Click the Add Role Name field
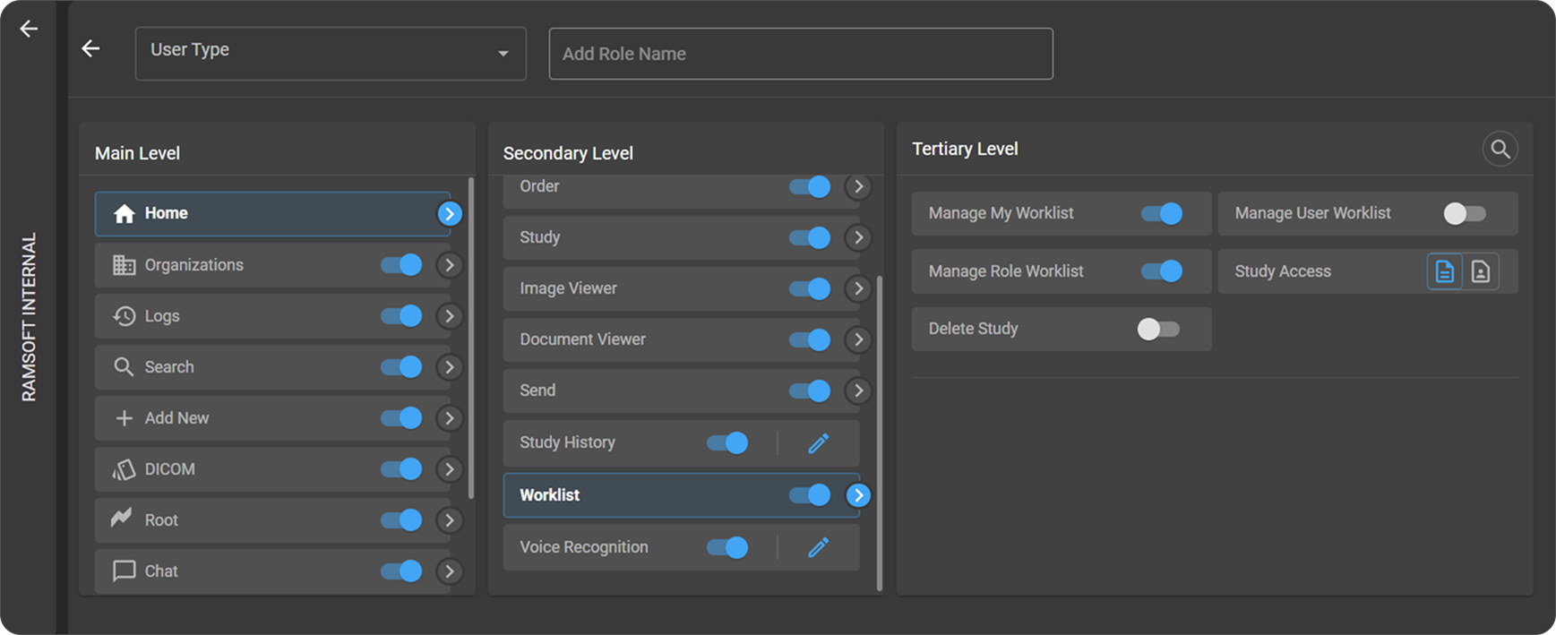Viewport: 1556px width, 635px height. coord(801,54)
